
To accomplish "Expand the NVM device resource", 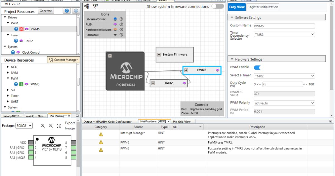I will pyautogui.click(x=8, y=73).
